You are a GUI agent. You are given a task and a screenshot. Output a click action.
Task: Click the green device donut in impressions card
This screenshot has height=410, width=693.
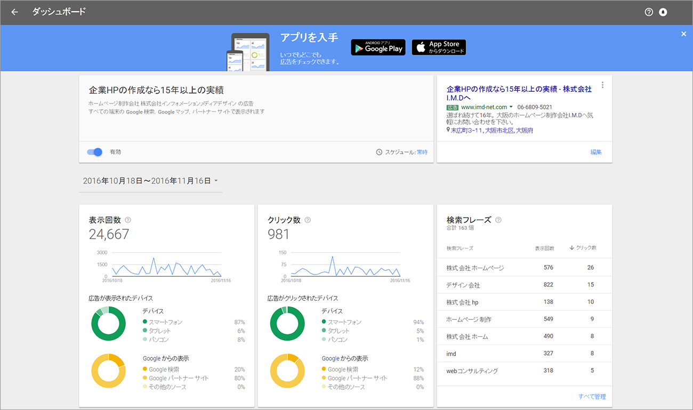(109, 324)
